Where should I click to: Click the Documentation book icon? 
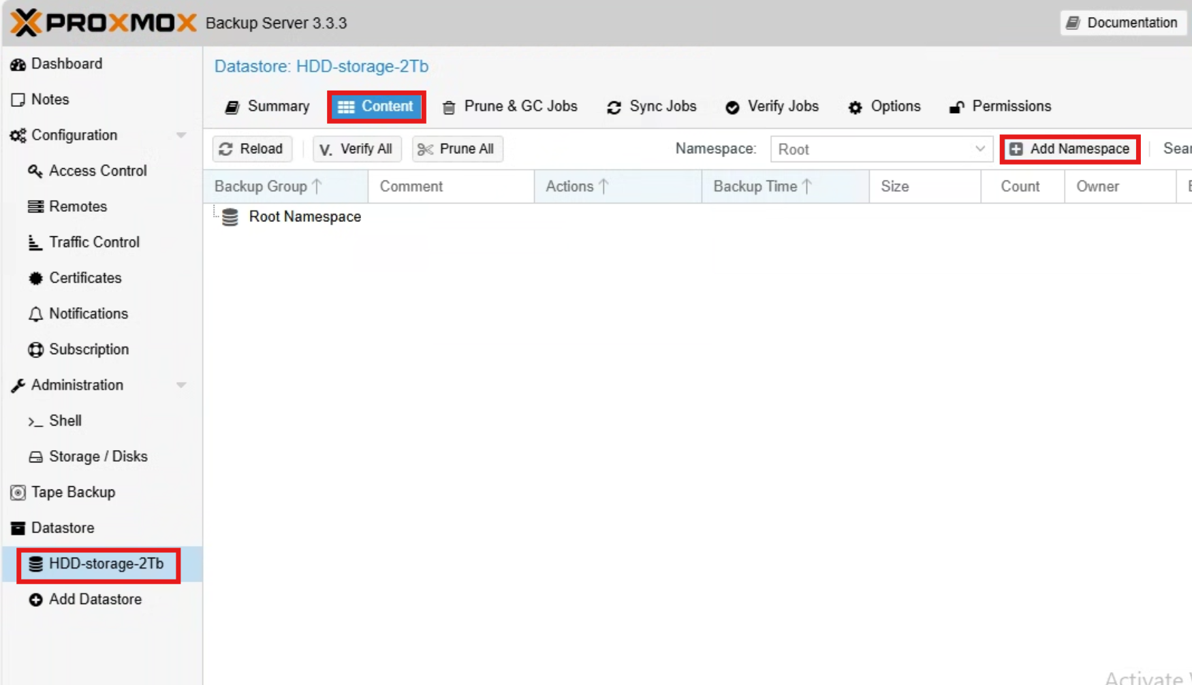pyautogui.click(x=1073, y=22)
